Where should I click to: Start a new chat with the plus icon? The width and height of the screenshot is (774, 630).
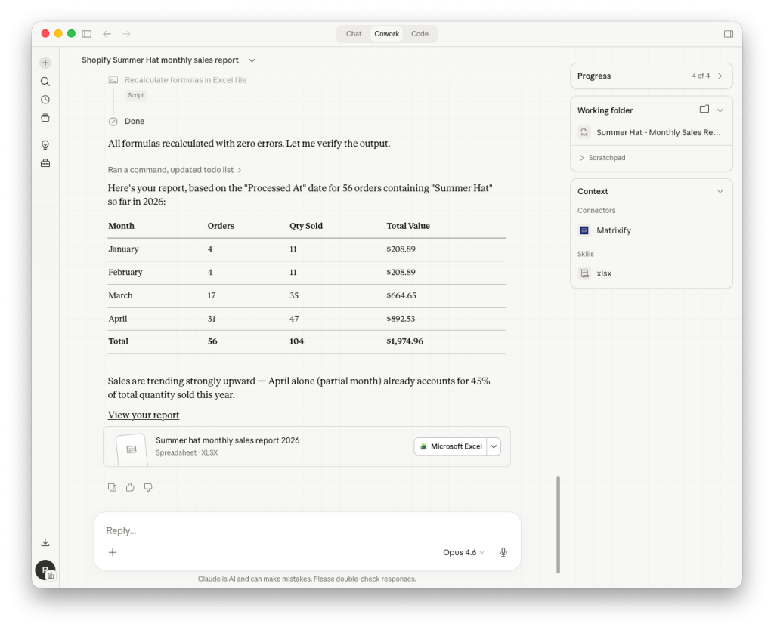tap(45, 63)
